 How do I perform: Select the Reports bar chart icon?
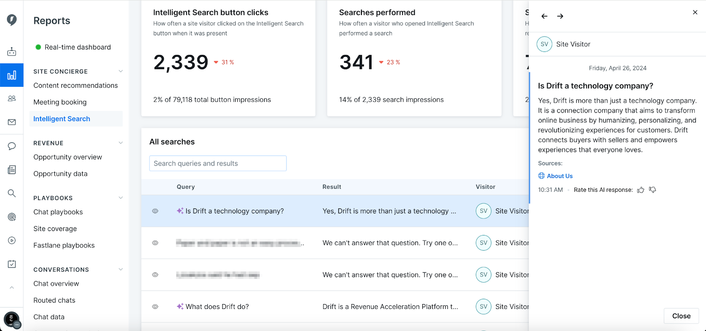click(x=12, y=75)
